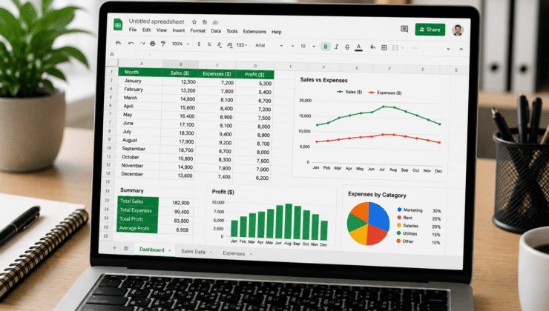This screenshot has height=311, width=549.
Task: Redo the last action
Action: click(142, 44)
